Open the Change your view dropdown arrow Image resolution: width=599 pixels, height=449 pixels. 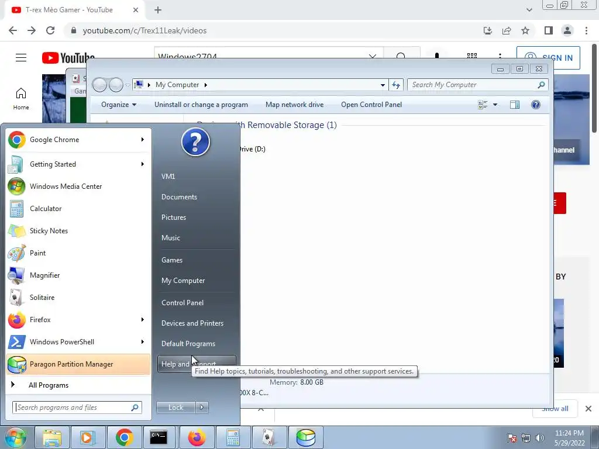(x=495, y=105)
